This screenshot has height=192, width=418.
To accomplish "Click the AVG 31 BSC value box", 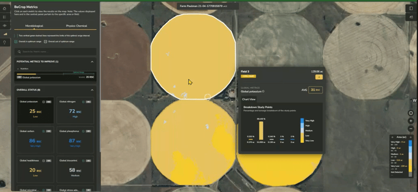I will pos(316,90).
